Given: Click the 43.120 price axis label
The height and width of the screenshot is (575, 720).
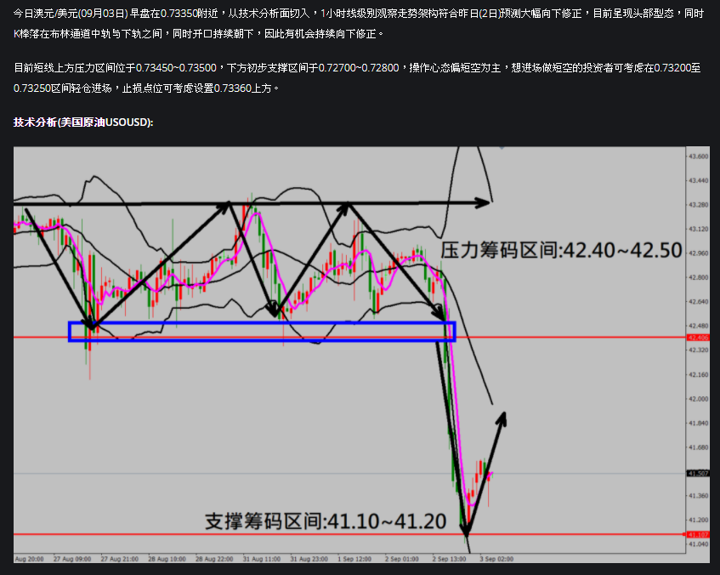Looking at the screenshot, I should pos(698,229).
